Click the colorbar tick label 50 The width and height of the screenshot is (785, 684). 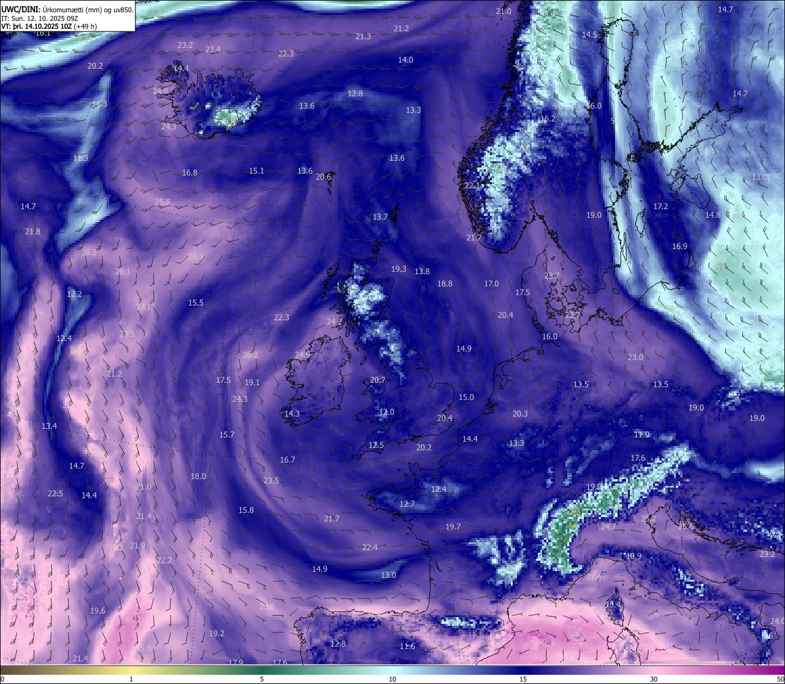pyautogui.click(x=779, y=679)
